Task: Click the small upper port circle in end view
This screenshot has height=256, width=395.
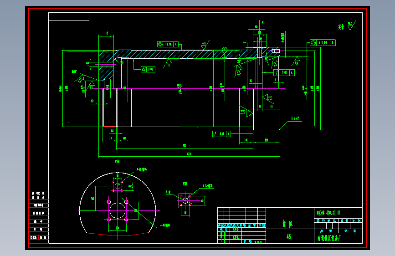Action: [118, 186]
